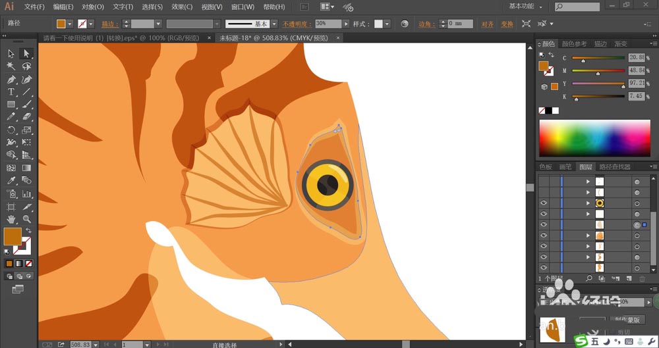
Task: Select the black arrow Selection tool
Action: coord(11,53)
